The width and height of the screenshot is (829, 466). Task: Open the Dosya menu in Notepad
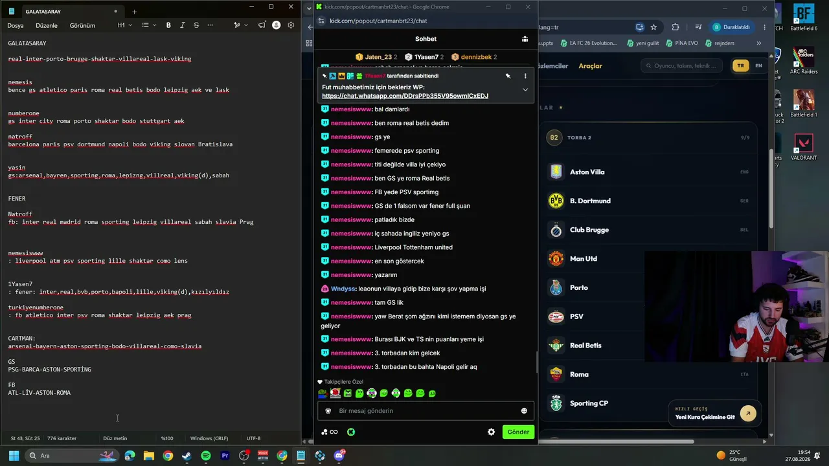tap(16, 25)
